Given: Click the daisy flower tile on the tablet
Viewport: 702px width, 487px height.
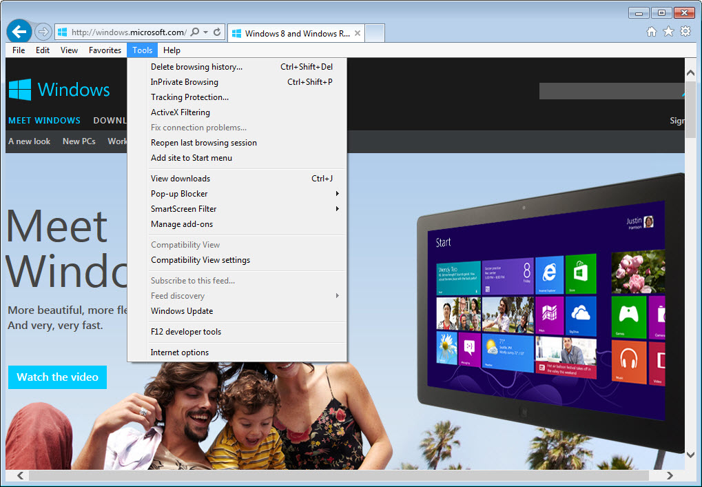Looking at the screenshot, I should [446, 348].
